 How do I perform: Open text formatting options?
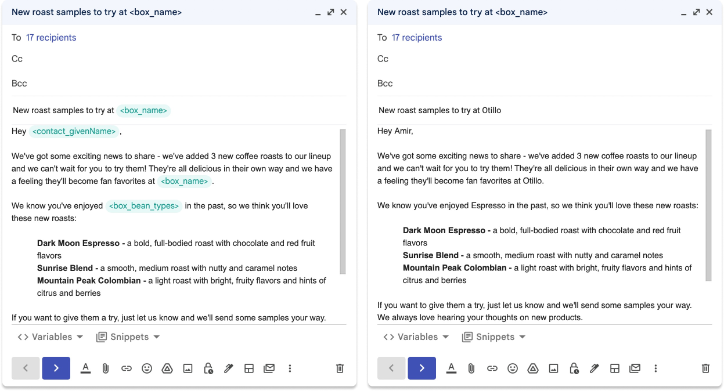pyautogui.click(x=85, y=368)
